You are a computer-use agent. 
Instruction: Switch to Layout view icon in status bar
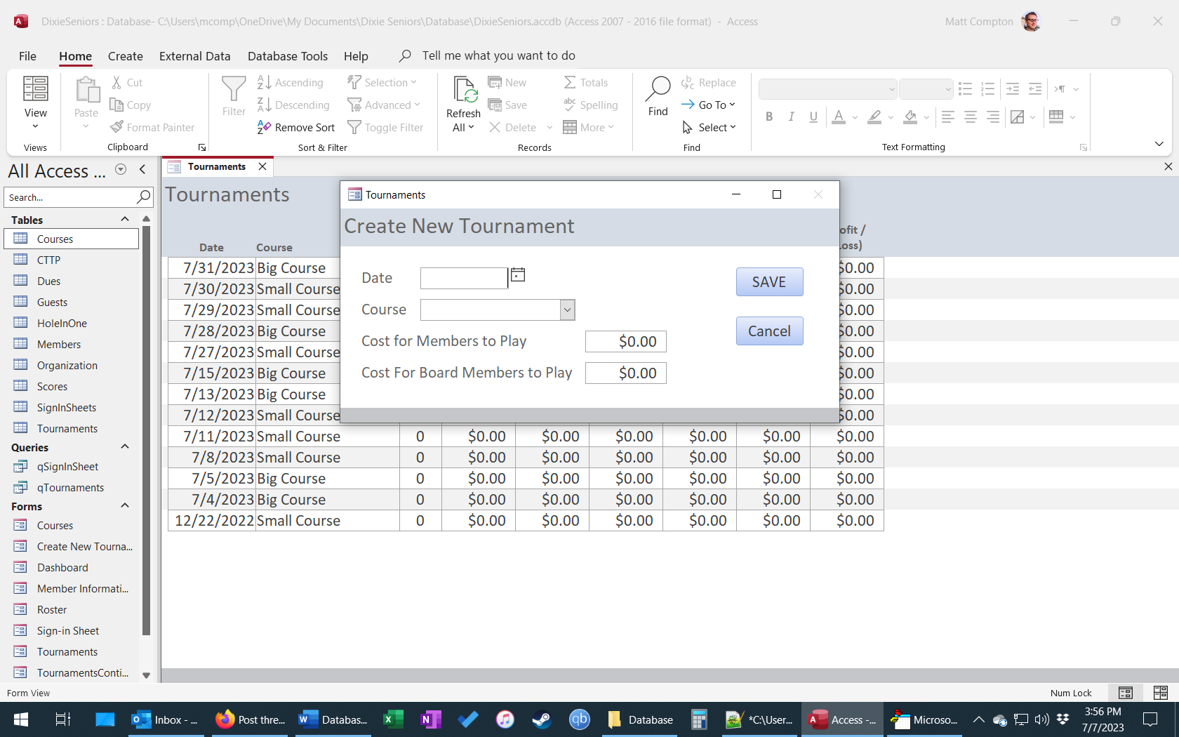tap(1160, 693)
